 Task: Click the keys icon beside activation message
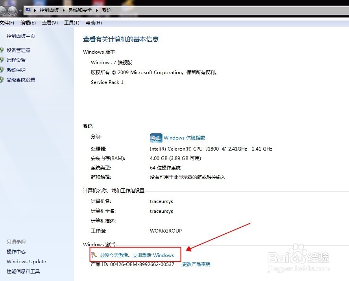point(94,255)
